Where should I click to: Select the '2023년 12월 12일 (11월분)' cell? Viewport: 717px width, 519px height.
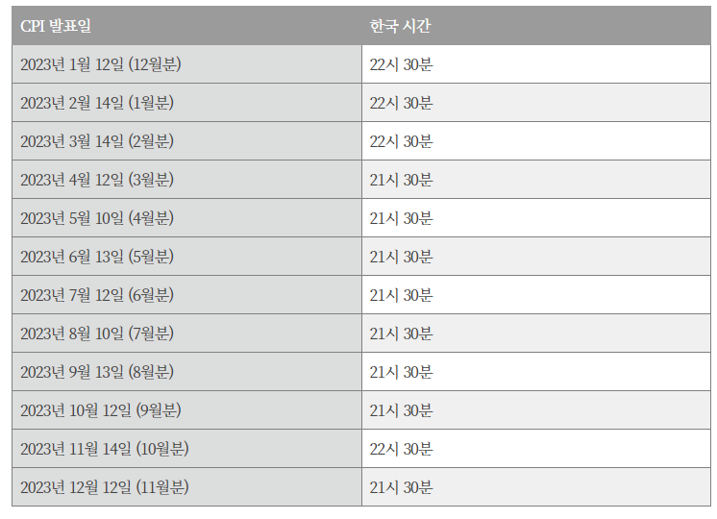click(x=105, y=487)
